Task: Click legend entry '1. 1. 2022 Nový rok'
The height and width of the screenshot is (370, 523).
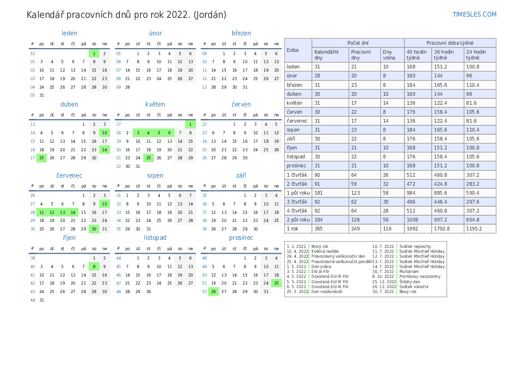Action: [x=307, y=246]
